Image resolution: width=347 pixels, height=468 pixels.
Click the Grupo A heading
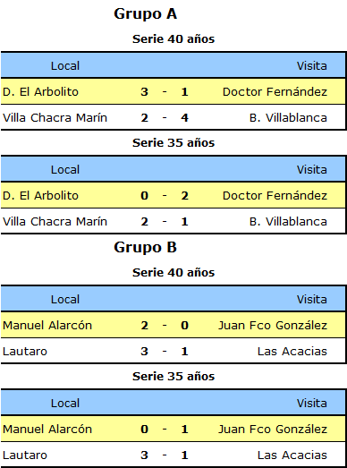(x=145, y=14)
